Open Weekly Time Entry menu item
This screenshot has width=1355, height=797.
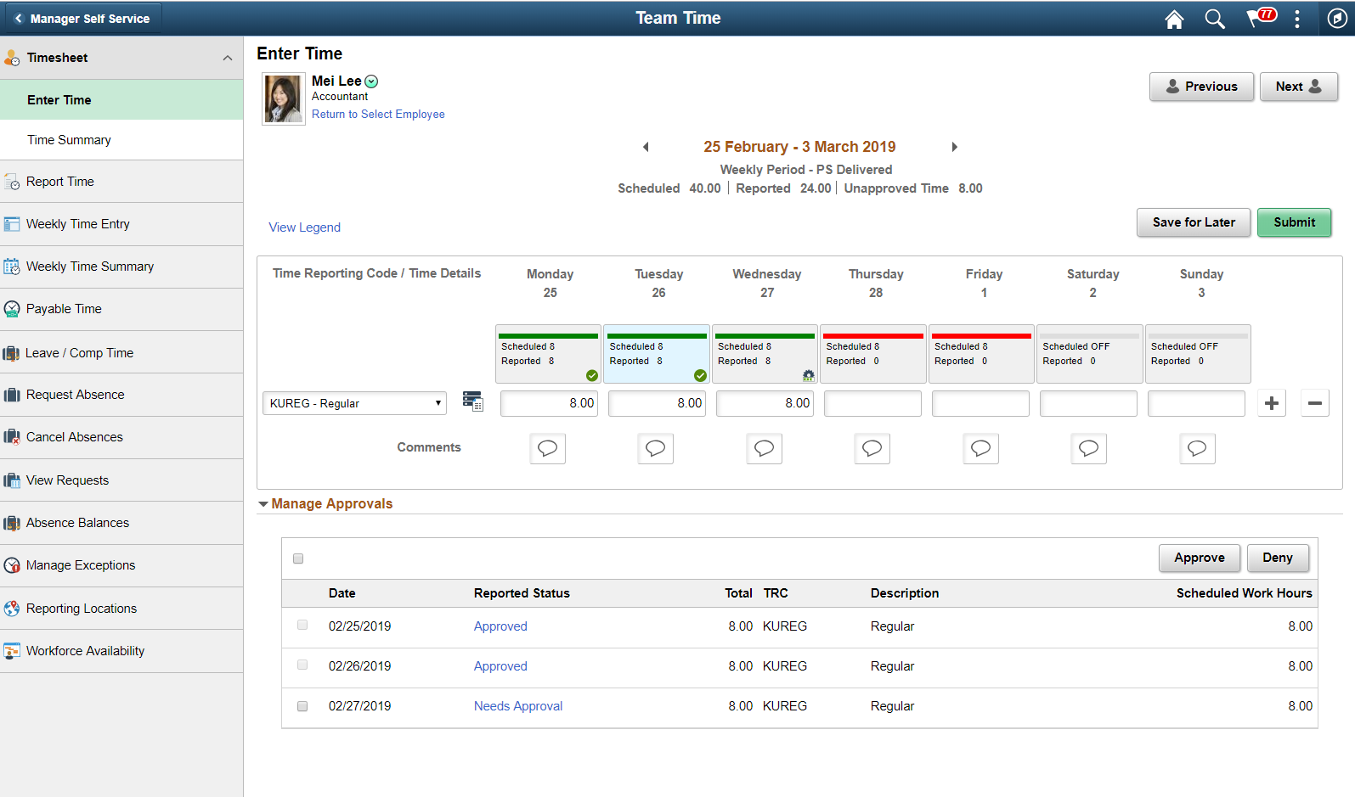(121, 224)
